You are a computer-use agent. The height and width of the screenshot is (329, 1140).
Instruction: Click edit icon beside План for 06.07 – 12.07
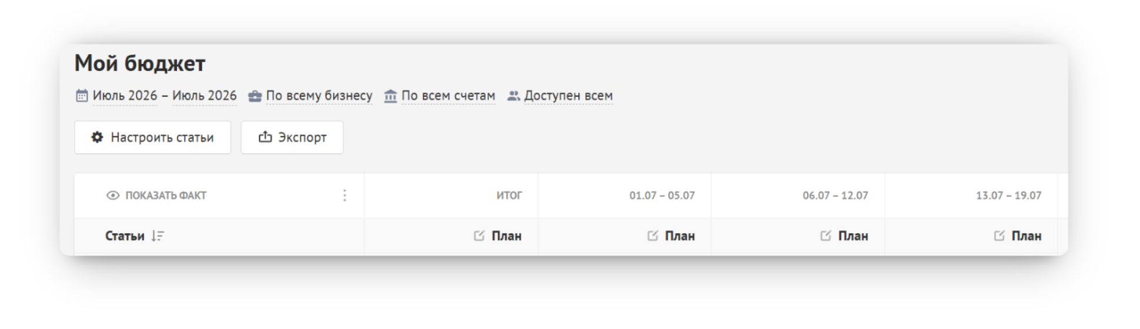(826, 236)
